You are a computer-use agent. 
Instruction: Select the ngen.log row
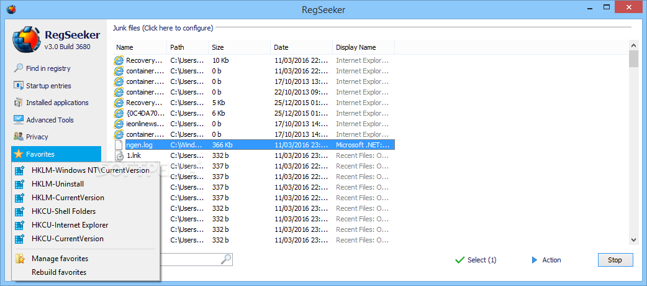[254, 145]
